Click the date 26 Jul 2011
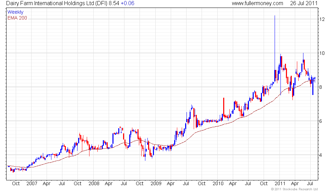This screenshot has height=192, width=336. click(x=304, y=3)
